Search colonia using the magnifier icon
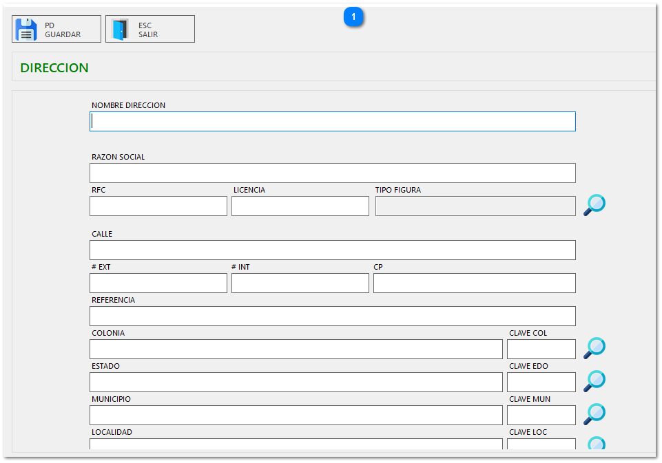Image resolution: width=662 pixels, height=463 pixels. coord(594,348)
